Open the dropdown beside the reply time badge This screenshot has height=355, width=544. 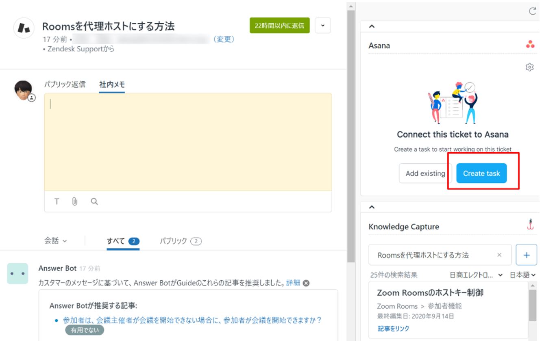tap(323, 26)
